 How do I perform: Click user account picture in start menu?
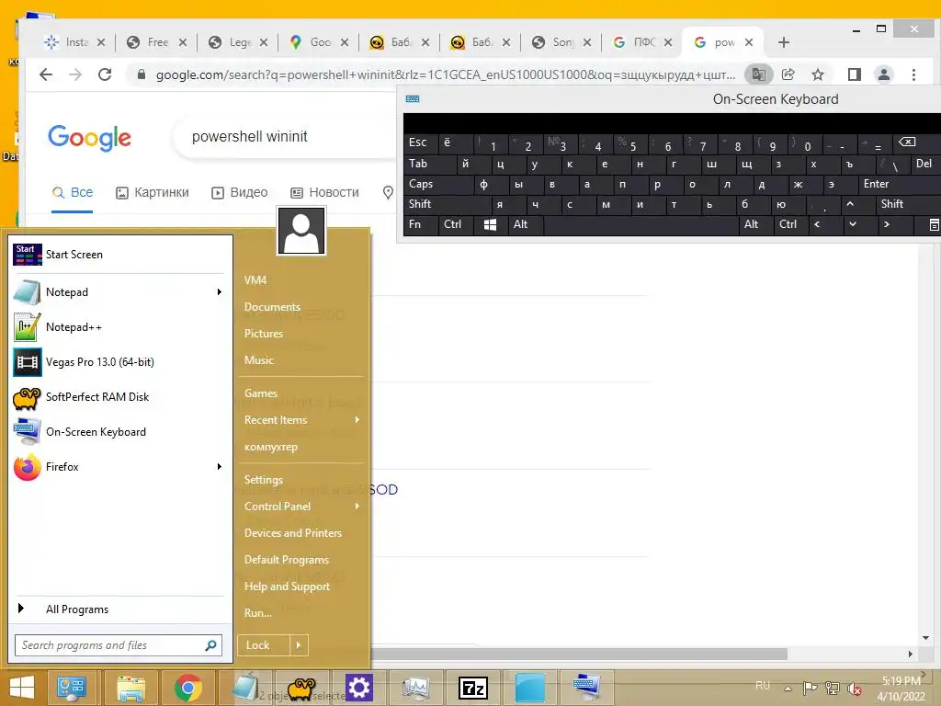coord(301,231)
